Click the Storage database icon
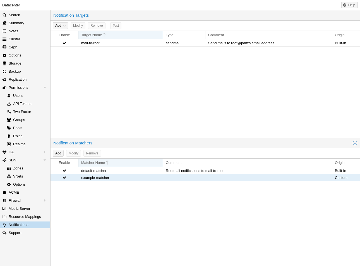 point(4,63)
